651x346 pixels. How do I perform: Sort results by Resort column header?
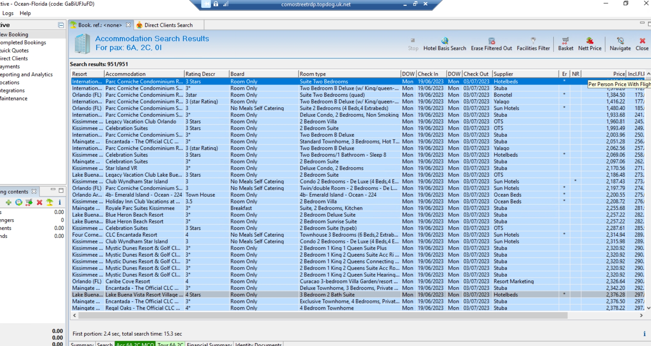[88, 74]
